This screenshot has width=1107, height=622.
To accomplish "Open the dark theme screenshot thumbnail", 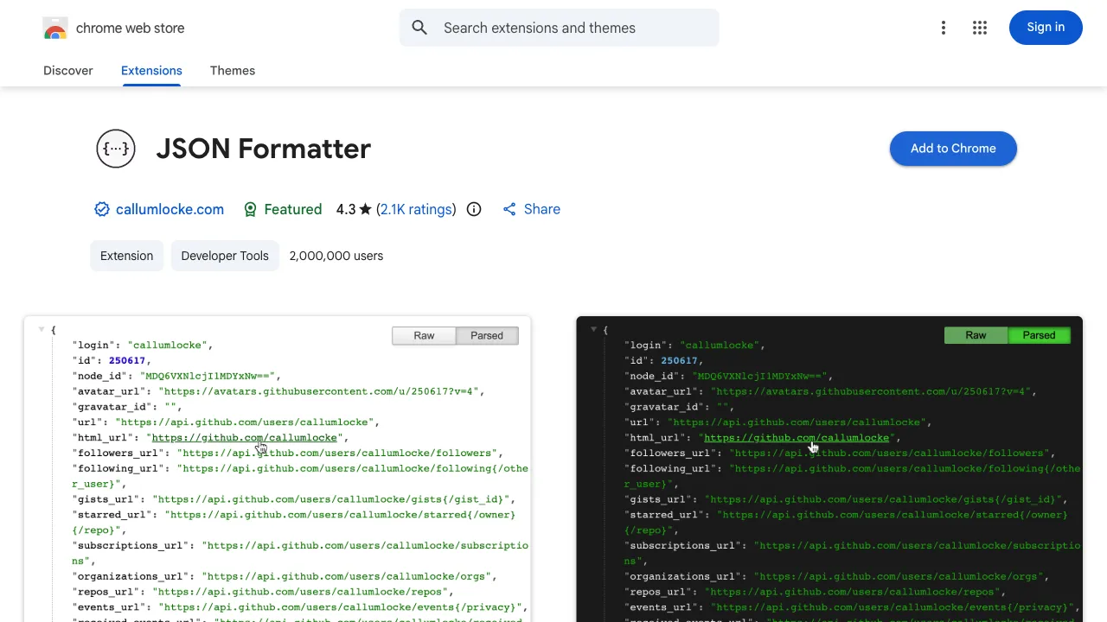I will click(829, 469).
